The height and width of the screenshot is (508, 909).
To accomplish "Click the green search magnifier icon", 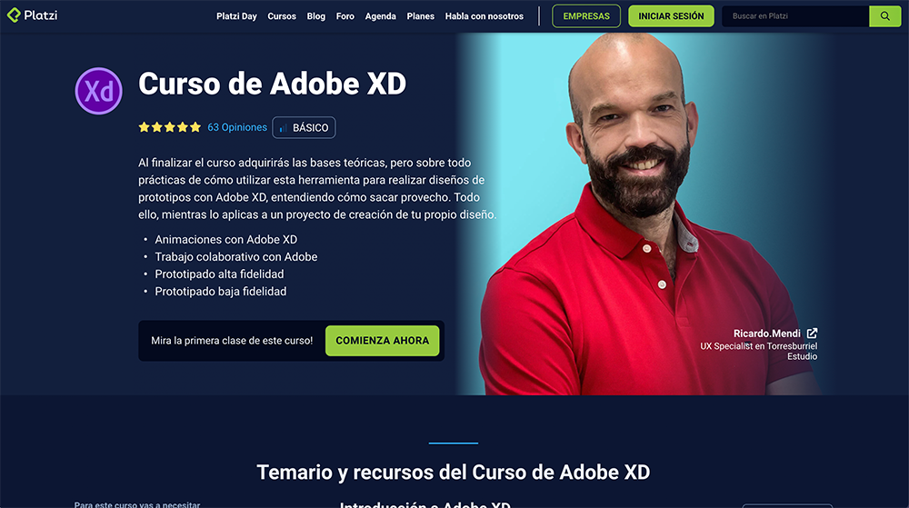I will point(884,16).
